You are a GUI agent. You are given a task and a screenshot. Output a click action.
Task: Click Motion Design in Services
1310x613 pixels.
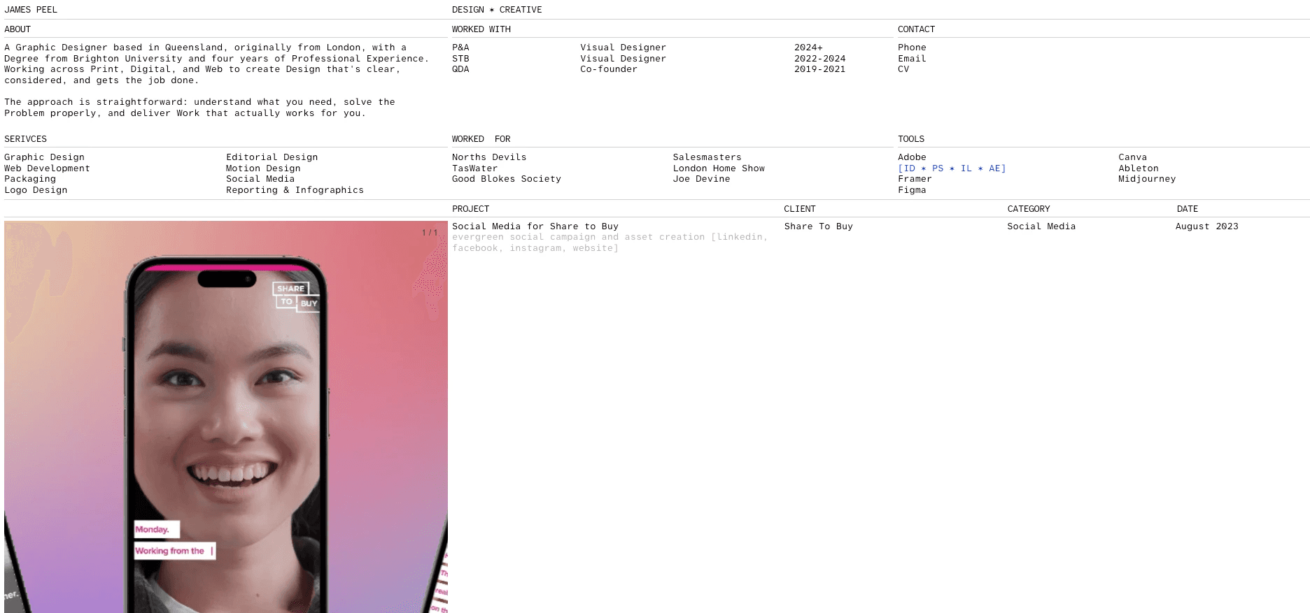(263, 168)
